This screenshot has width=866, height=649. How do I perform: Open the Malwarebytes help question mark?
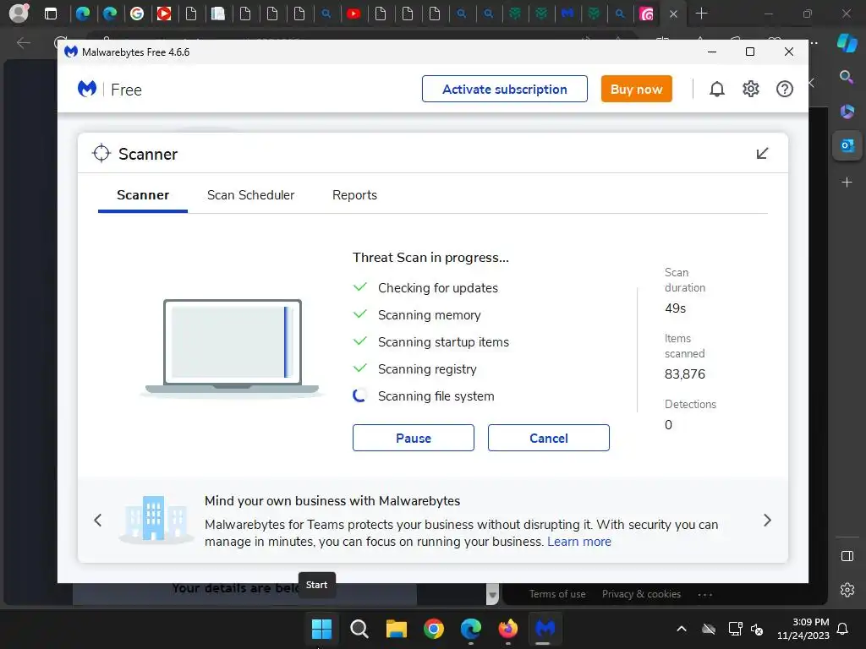point(784,89)
